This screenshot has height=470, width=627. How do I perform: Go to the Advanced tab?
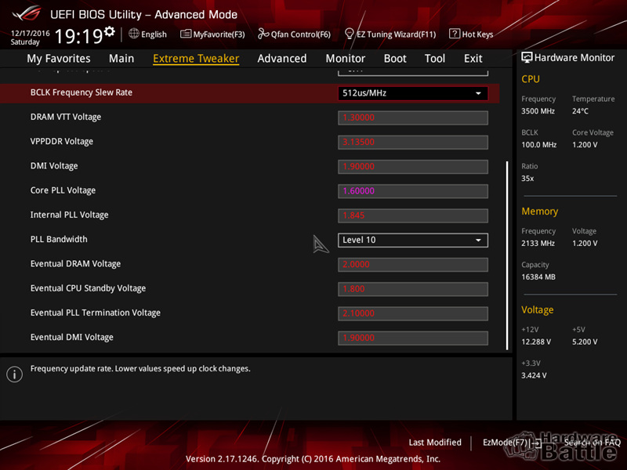coord(282,58)
